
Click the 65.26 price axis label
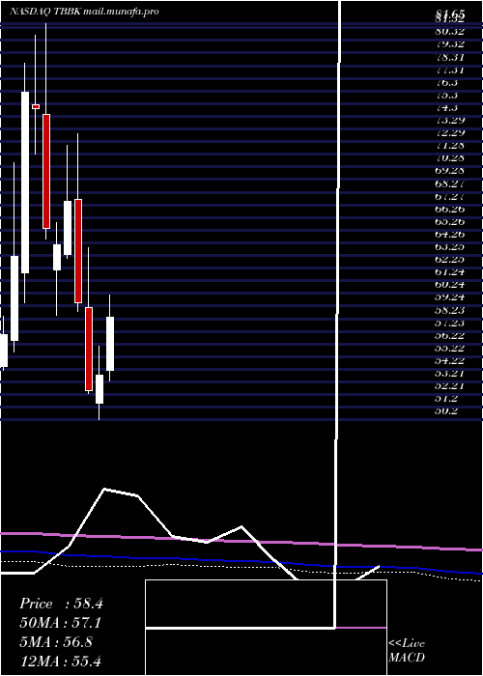[x=450, y=221]
